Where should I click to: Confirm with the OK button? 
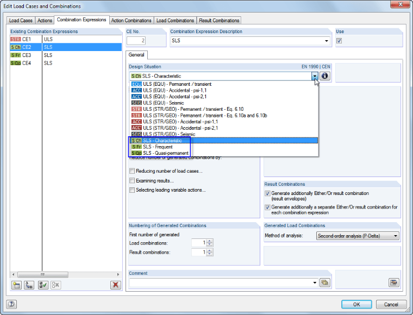[356, 305]
